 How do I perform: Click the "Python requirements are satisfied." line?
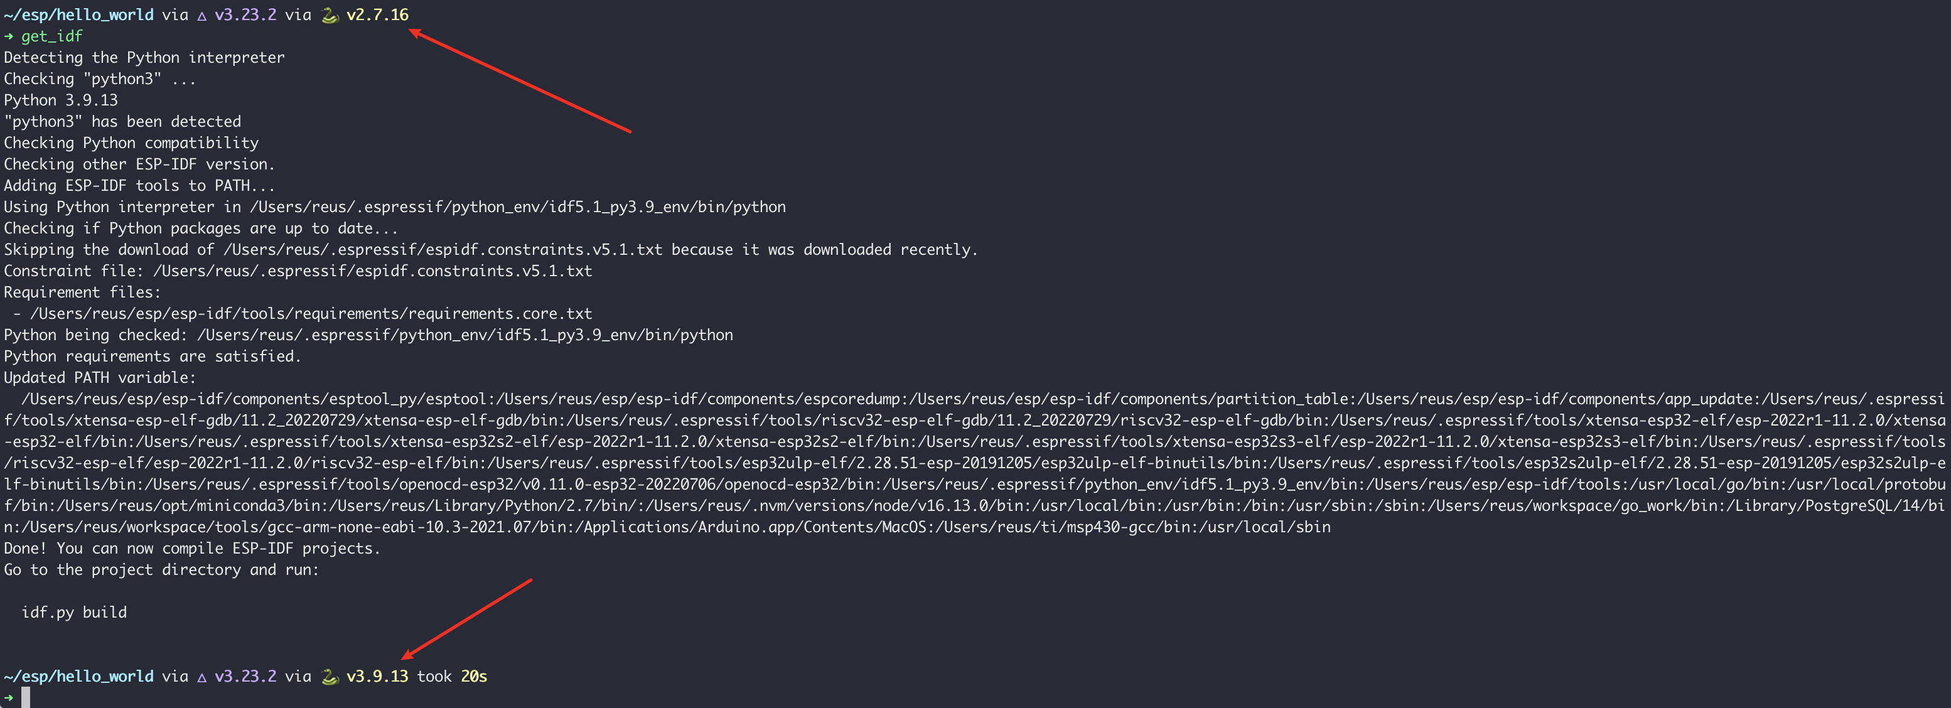pyautogui.click(x=153, y=356)
